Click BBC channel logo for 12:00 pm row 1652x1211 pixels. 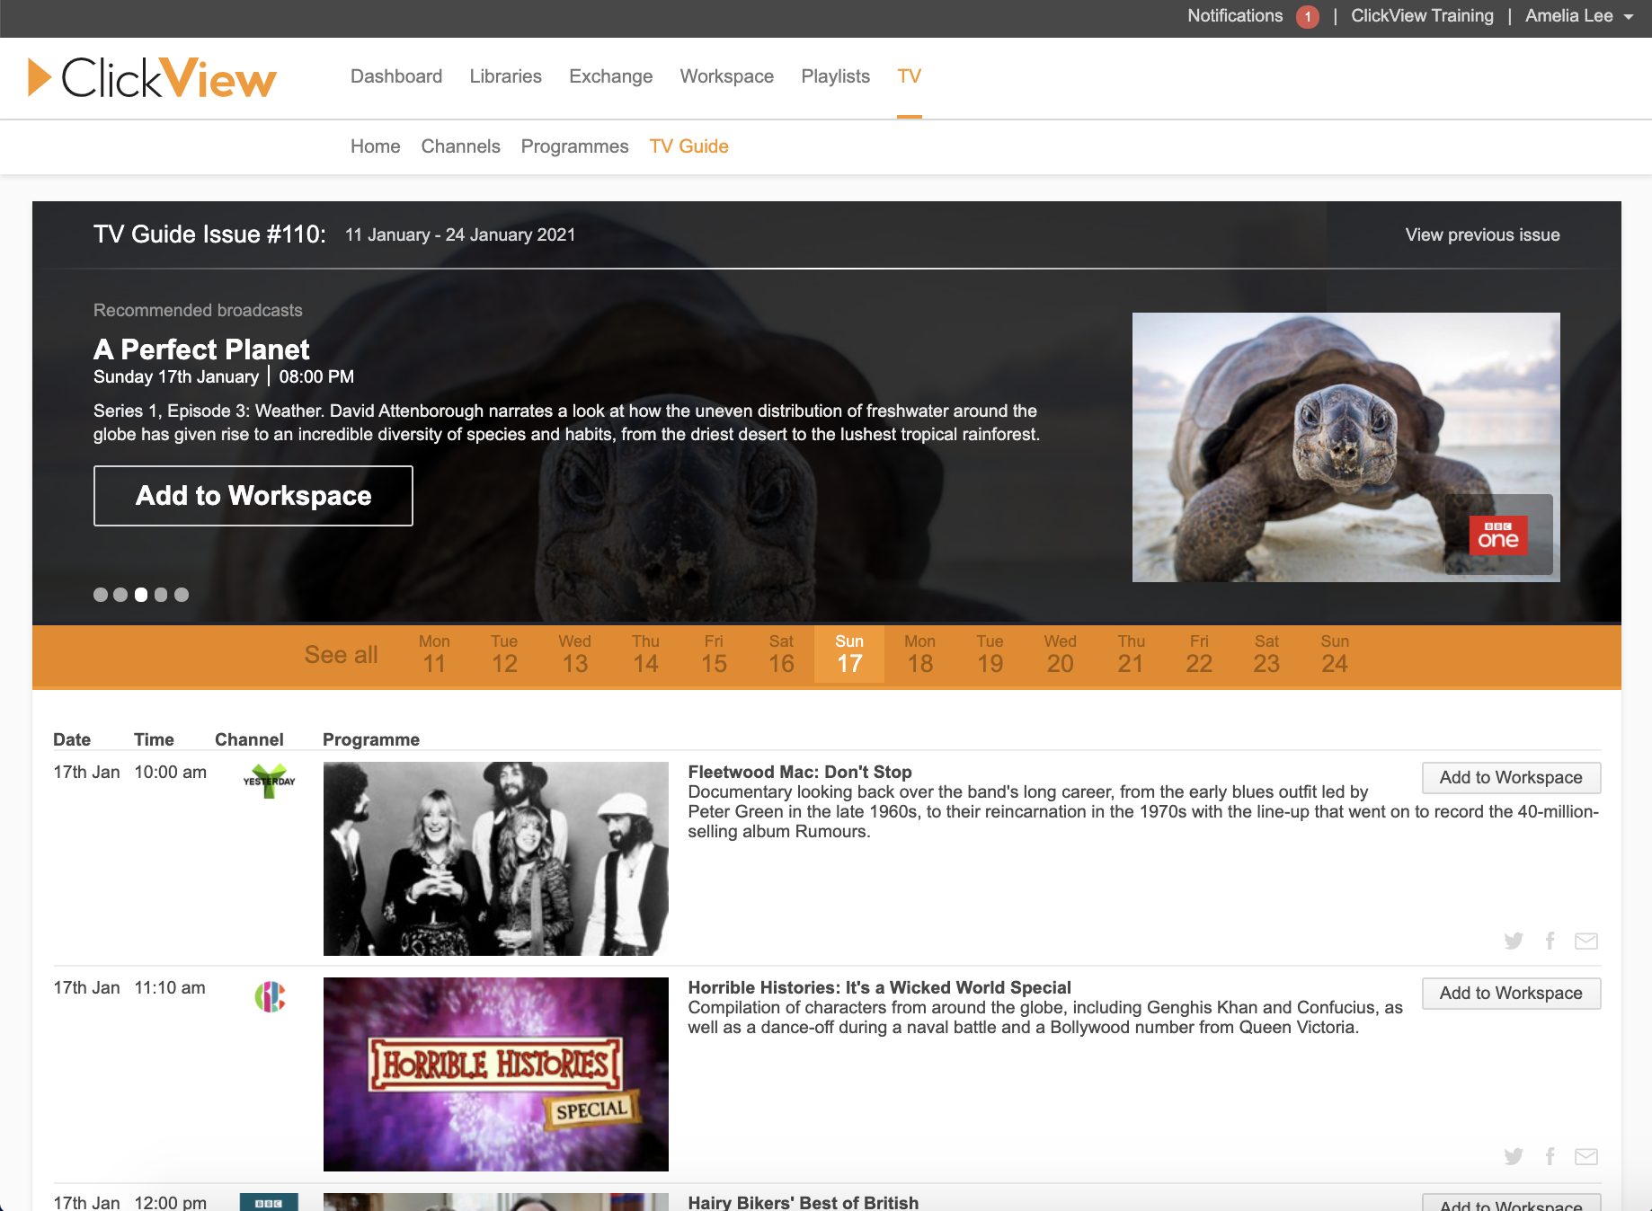coord(269,1202)
